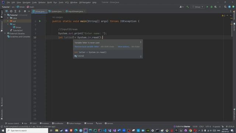This screenshot has height=133, width=236.
Task: Open the Project tool window stripe button
Action: pyautogui.click(x=2, y=14)
